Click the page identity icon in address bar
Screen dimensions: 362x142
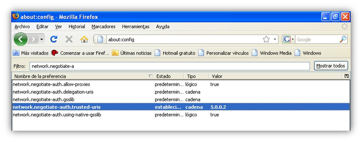tap(100, 40)
